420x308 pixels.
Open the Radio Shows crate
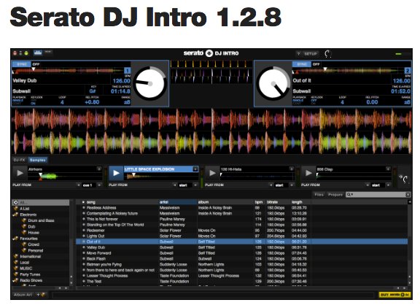tap(31, 280)
